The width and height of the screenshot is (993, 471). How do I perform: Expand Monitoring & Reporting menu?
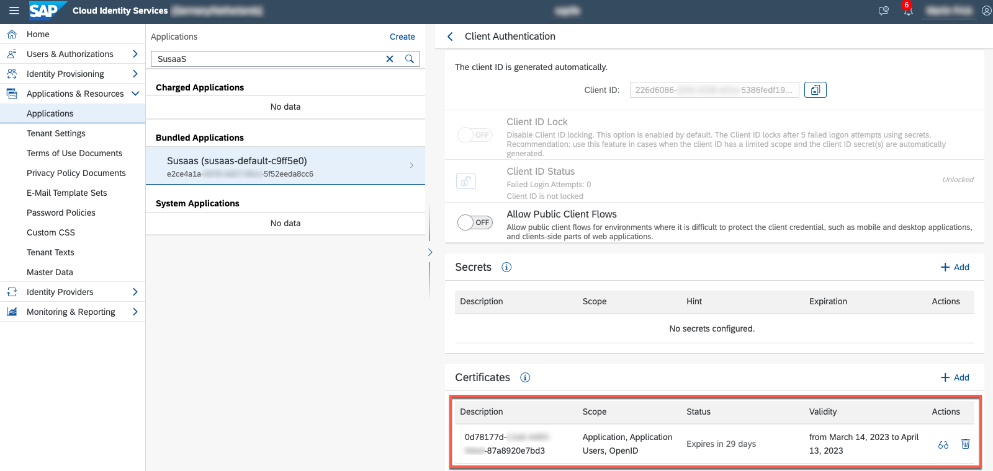tap(135, 312)
